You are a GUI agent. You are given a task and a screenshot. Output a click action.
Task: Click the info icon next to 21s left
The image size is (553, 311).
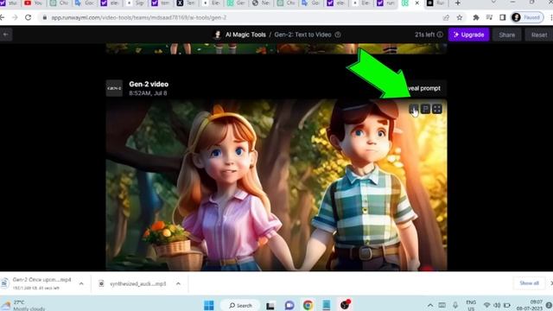point(440,35)
